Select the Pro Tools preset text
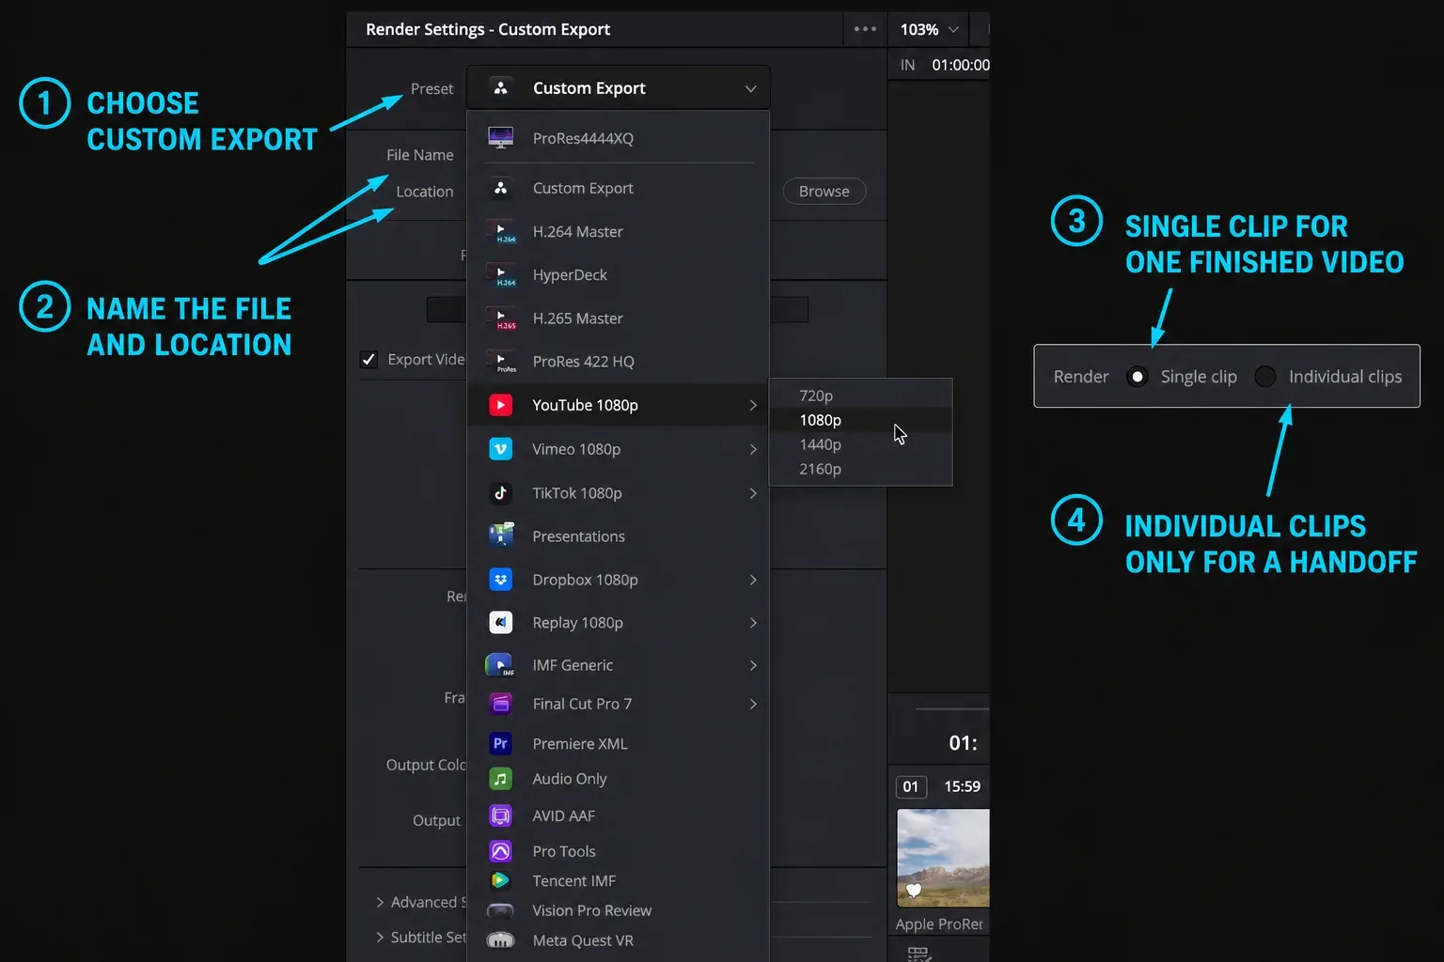Viewport: 1444px width, 962px height. 564,851
